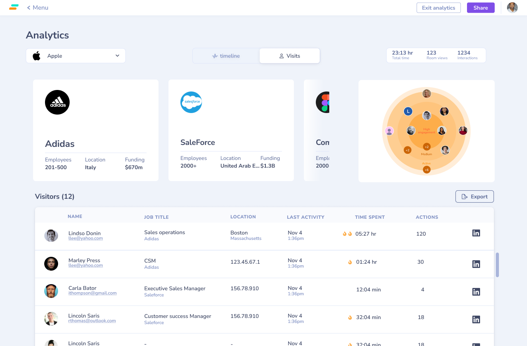527x346 pixels.
Task: Click the Salesforce cloud logo
Action: coord(191,102)
